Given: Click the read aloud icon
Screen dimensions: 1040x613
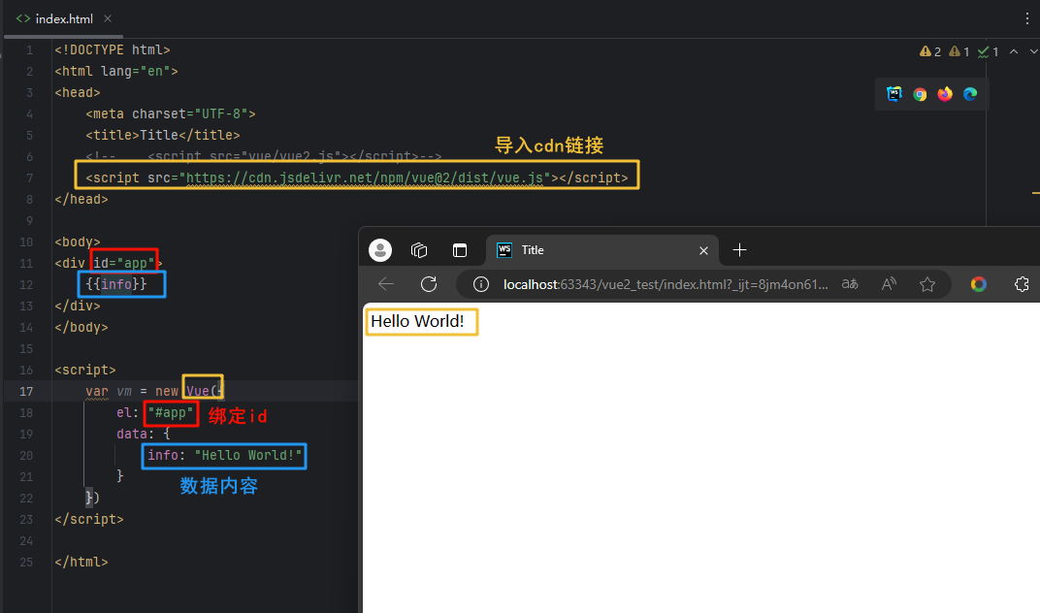Looking at the screenshot, I should (889, 284).
